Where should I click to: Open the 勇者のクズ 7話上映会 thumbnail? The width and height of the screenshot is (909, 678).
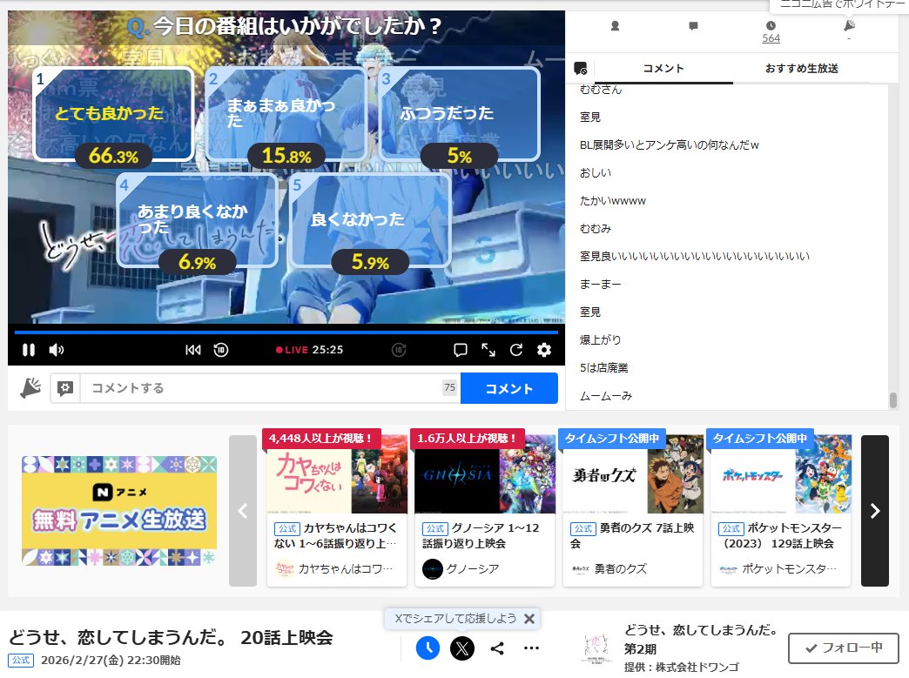pos(632,474)
